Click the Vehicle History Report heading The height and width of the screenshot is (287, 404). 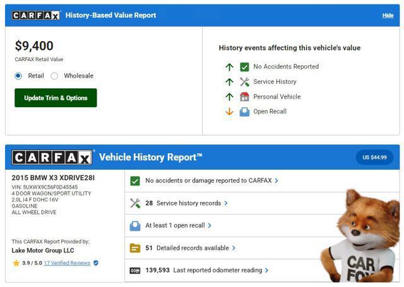point(151,157)
